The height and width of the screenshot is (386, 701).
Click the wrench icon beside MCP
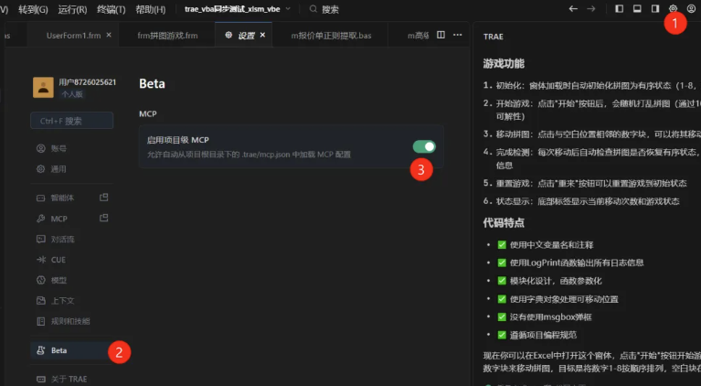[41, 219]
